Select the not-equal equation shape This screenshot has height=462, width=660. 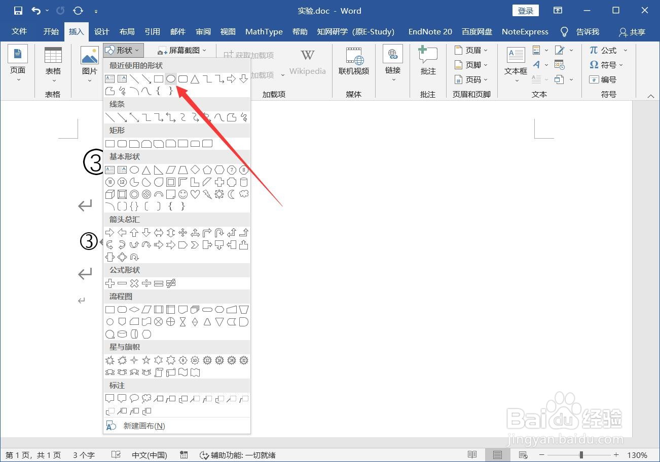point(171,283)
